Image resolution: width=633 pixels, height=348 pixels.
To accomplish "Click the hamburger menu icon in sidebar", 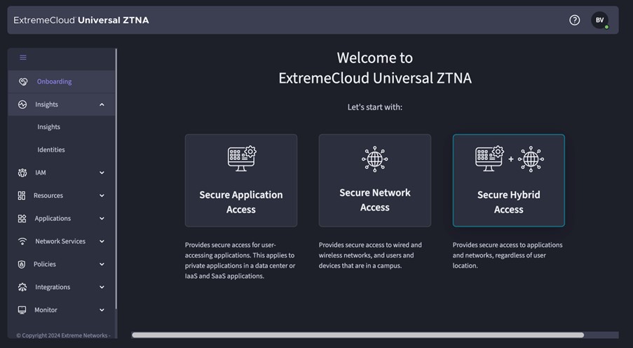I will click(x=23, y=58).
